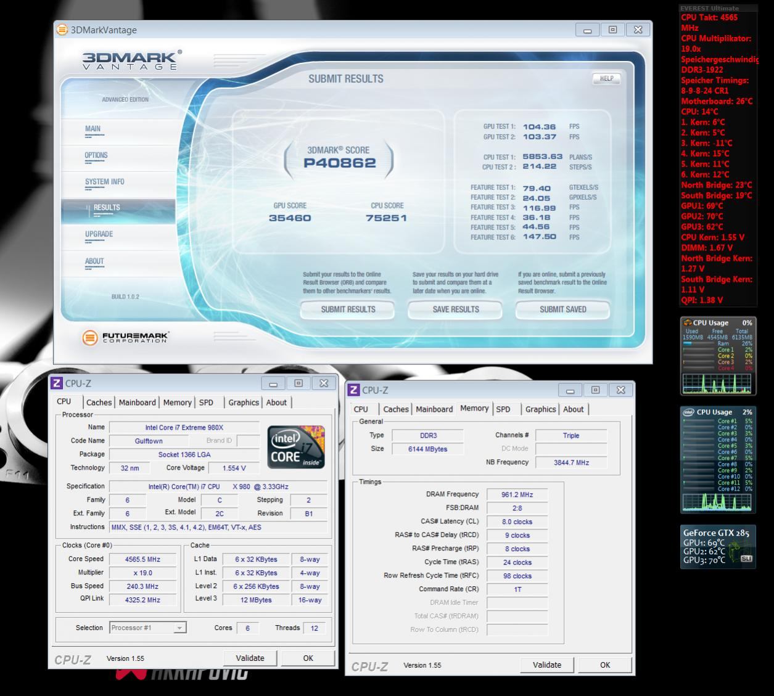Go to SYSTEM INFO in 3DMark sidebar
Screen dimensions: 774x696
(104, 182)
